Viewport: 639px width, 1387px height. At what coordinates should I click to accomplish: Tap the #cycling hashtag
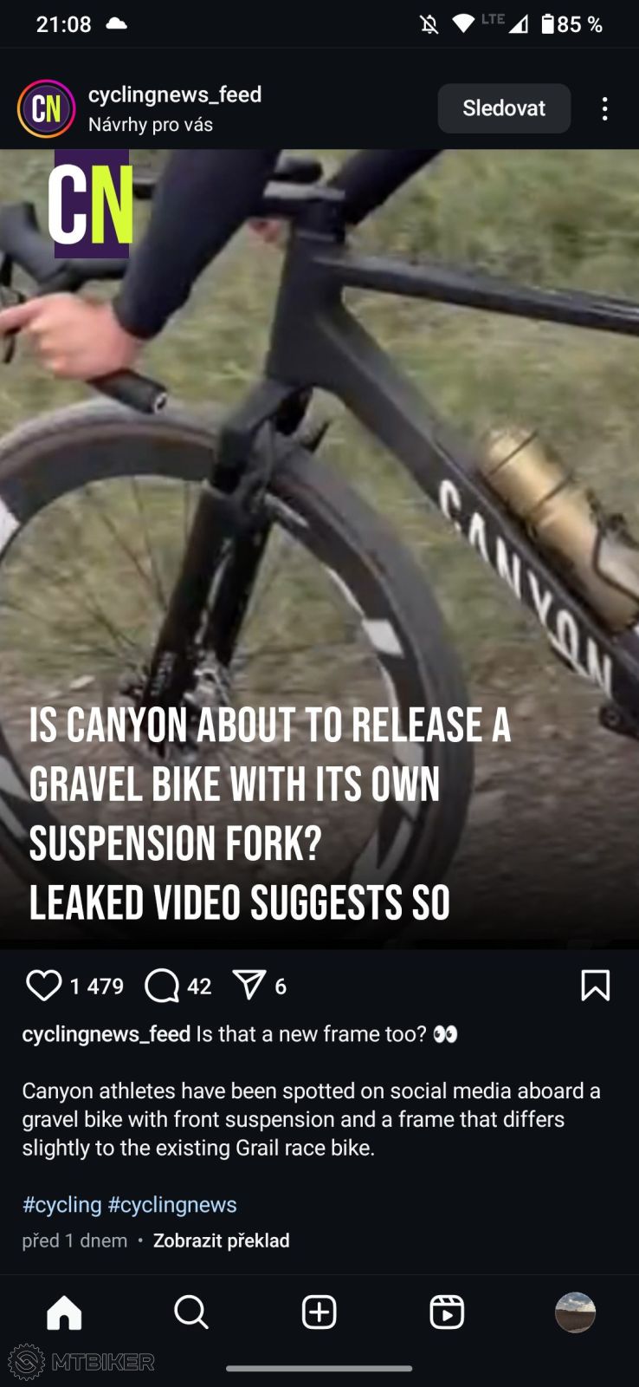pyautogui.click(x=62, y=1204)
